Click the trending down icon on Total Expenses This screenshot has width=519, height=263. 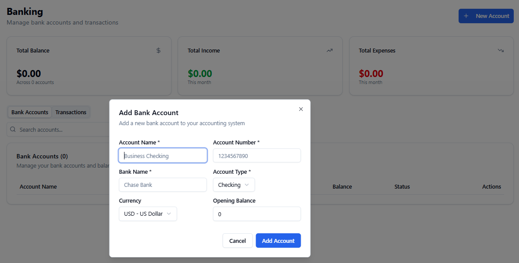coord(501,50)
